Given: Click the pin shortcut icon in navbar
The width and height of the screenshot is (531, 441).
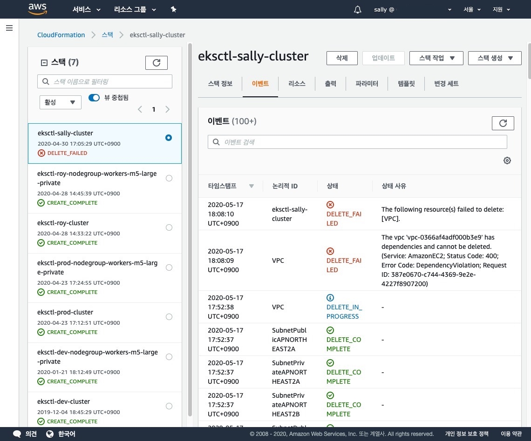Looking at the screenshot, I should (173, 9).
